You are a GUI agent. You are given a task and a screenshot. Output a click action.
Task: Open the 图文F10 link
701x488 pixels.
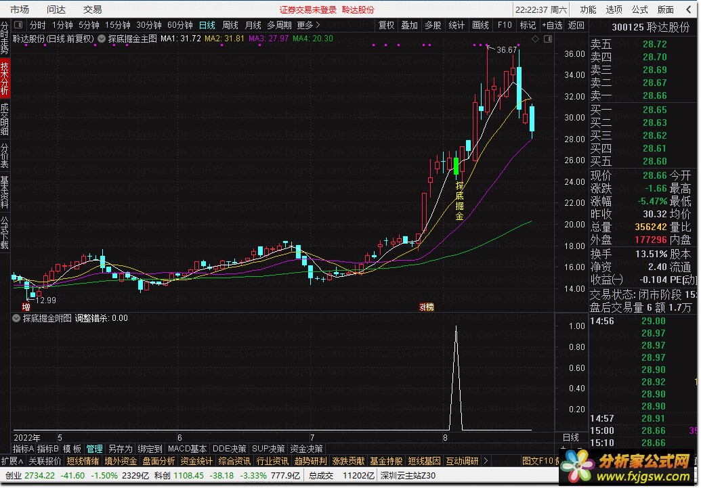coord(537,461)
